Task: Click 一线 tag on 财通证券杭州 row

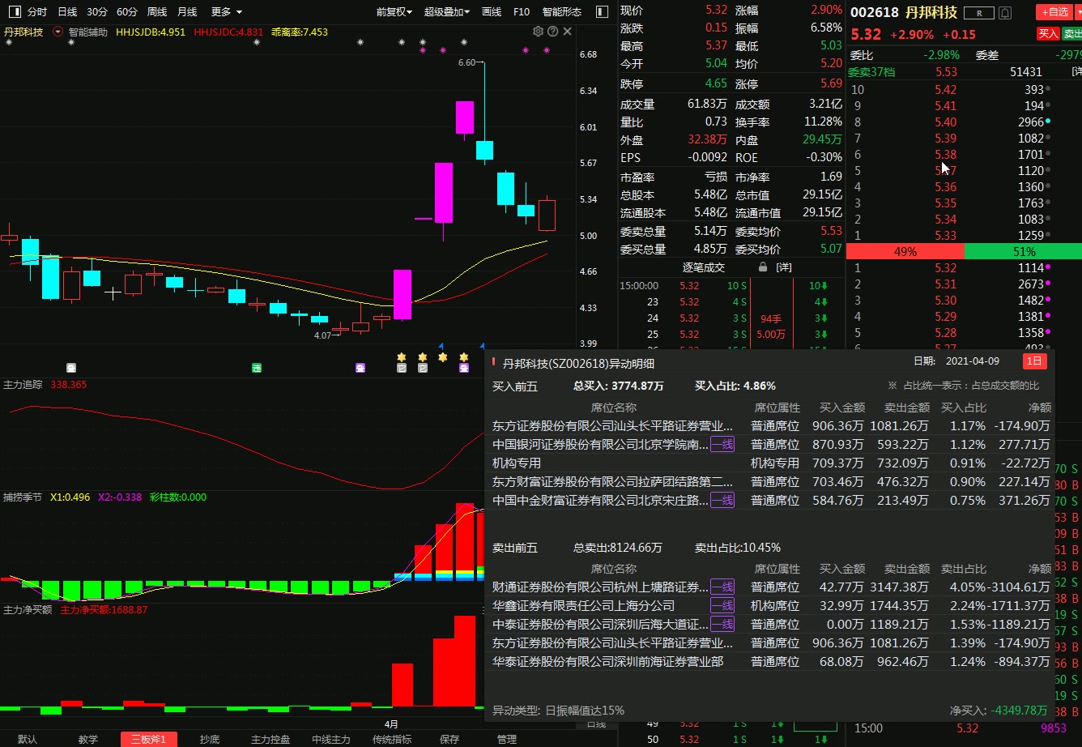Action: coord(722,587)
